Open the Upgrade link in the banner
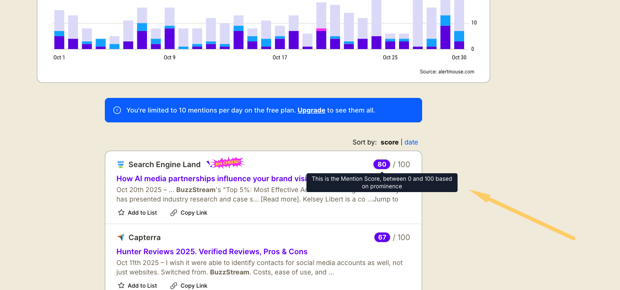The image size is (620, 290). 311,110
